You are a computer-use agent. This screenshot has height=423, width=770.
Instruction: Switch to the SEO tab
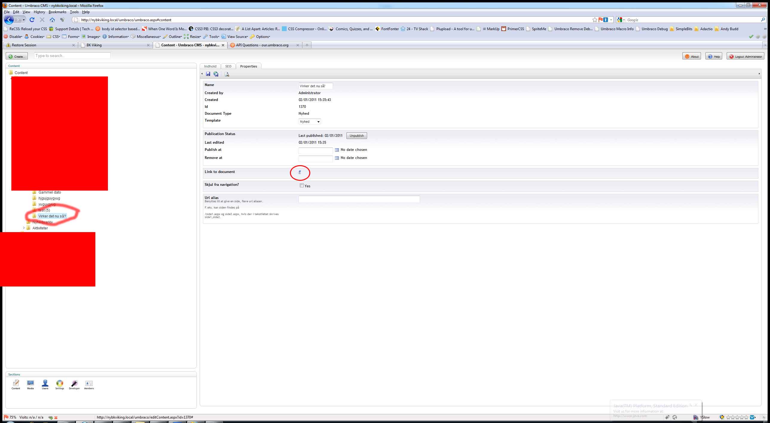[x=228, y=66]
